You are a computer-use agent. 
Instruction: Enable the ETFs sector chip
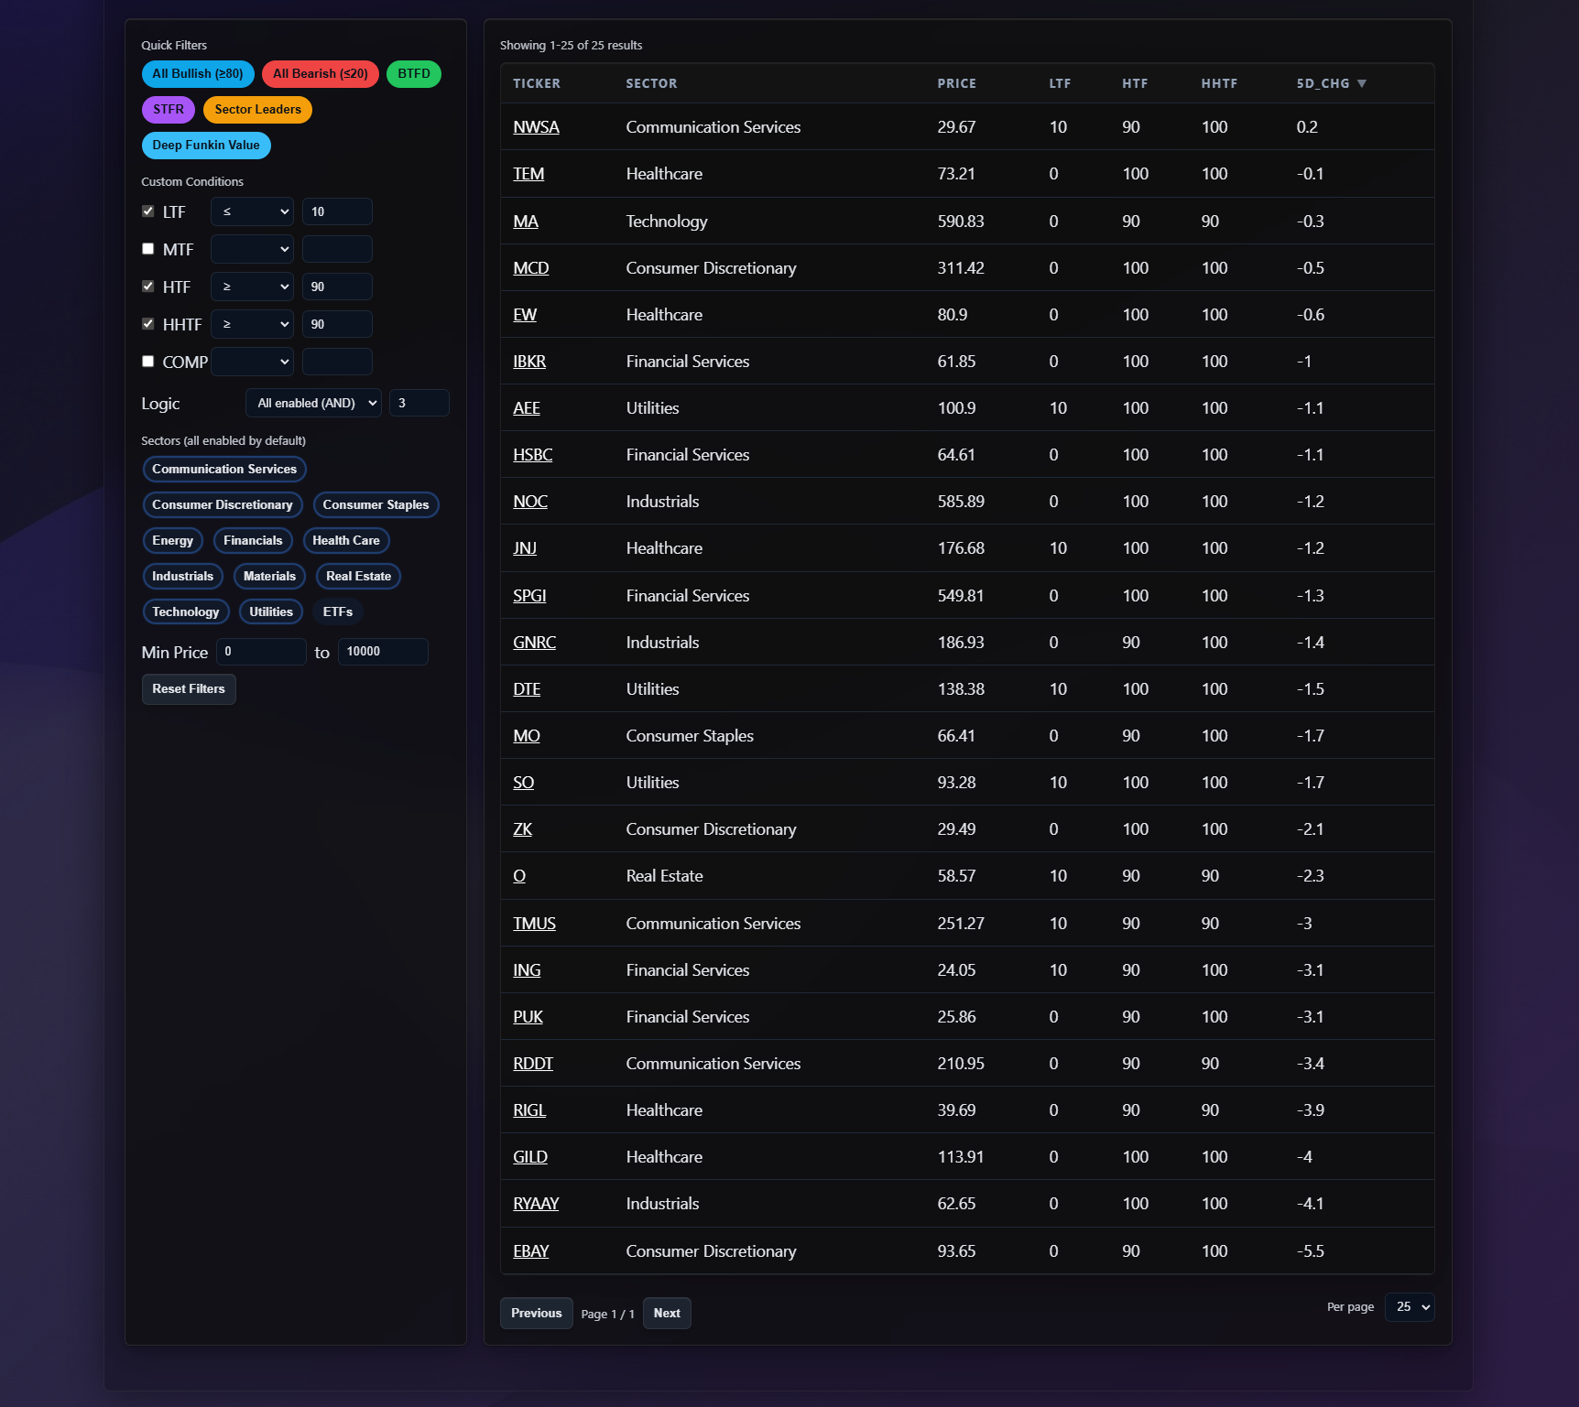point(338,612)
